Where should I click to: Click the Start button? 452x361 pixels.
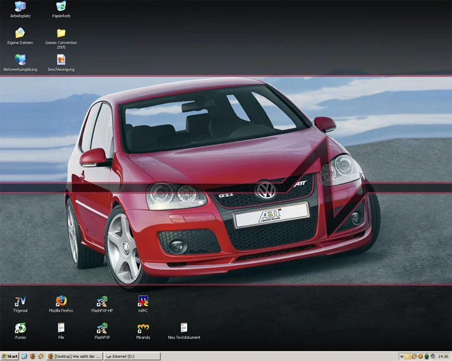(x=9, y=356)
